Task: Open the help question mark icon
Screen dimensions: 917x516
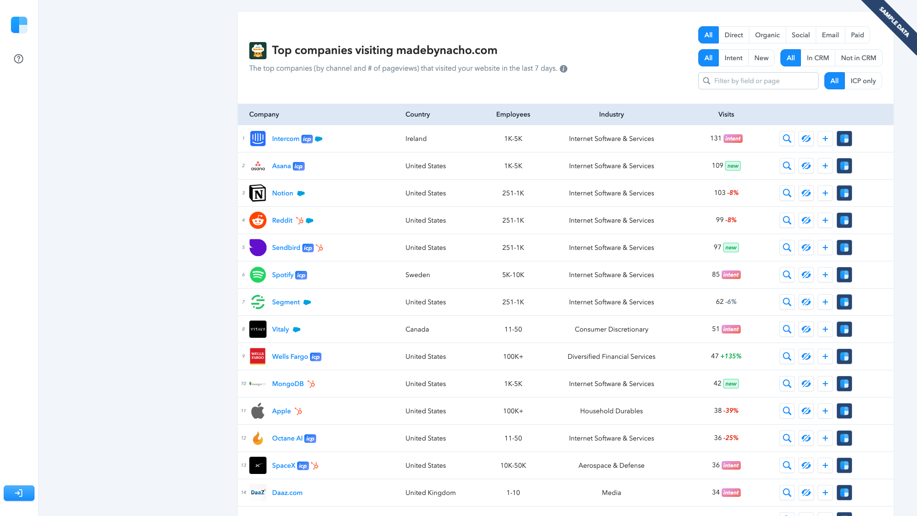Action: click(x=19, y=59)
